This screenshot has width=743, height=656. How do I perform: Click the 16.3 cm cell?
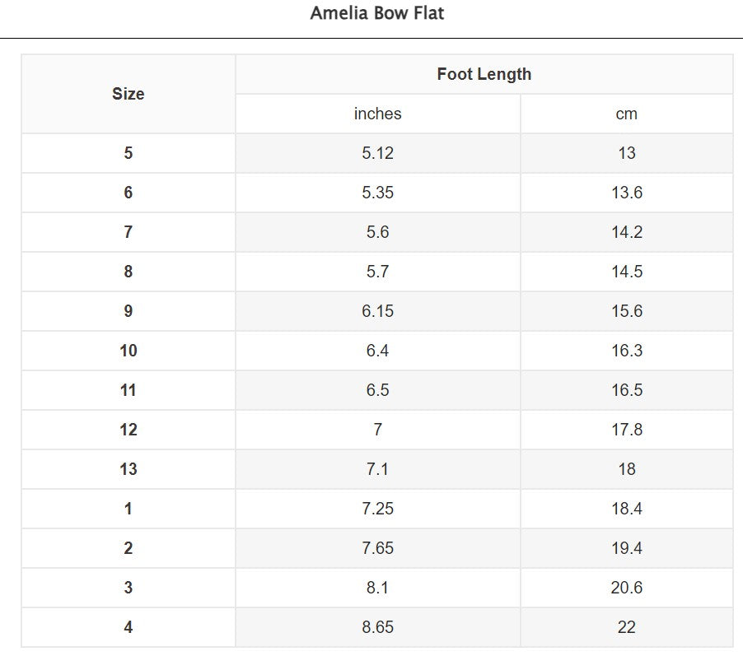(x=626, y=351)
